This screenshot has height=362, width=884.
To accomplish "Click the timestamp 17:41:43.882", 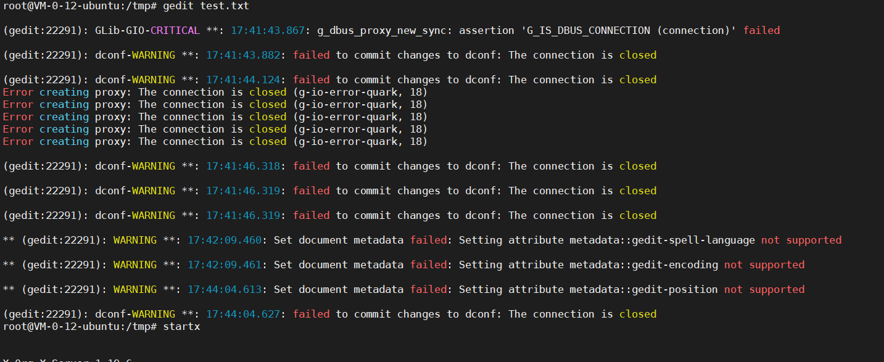I will tap(243, 55).
